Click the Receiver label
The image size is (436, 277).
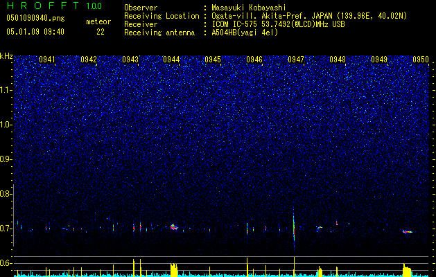tap(141, 24)
